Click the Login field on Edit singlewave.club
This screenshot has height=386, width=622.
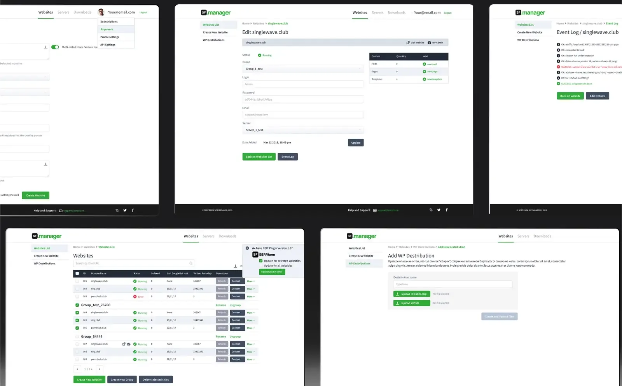(303, 84)
